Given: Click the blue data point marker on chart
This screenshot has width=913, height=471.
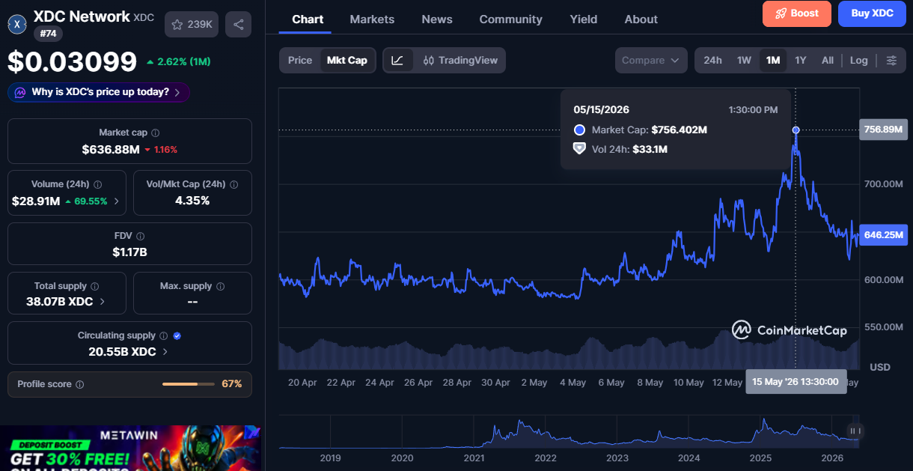Looking at the screenshot, I should pyautogui.click(x=796, y=130).
